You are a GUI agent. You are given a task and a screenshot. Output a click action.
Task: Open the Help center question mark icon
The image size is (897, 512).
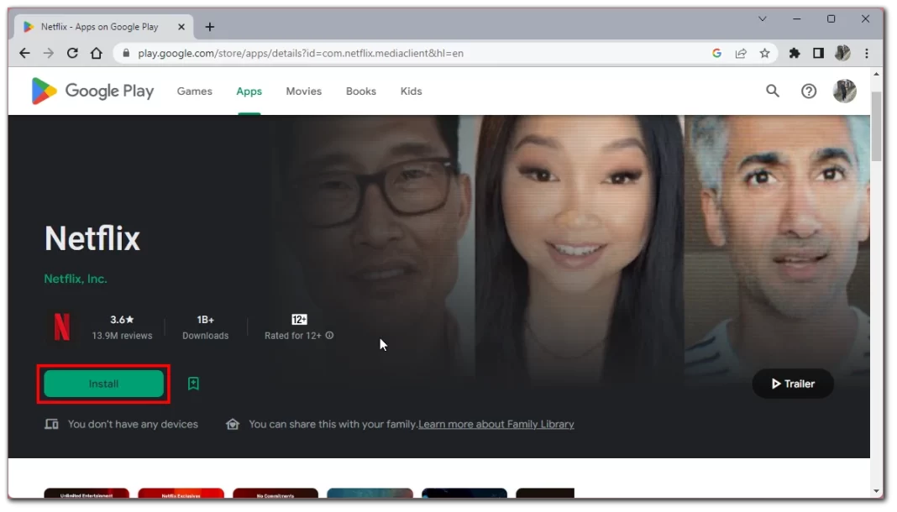[808, 91]
